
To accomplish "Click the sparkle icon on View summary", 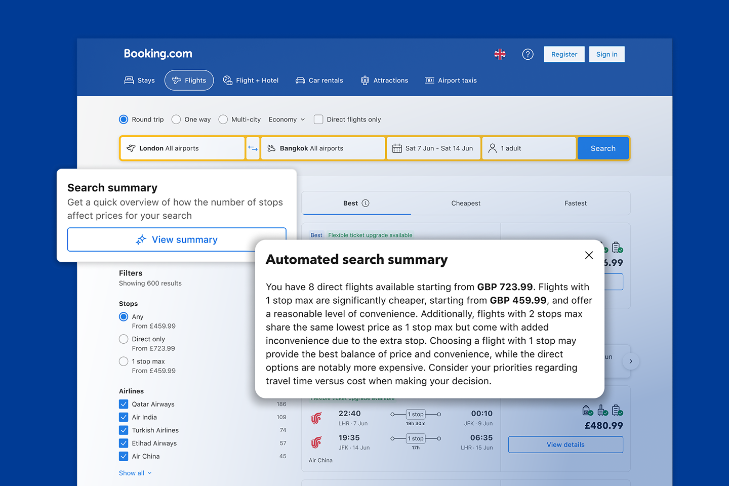I will coord(141,239).
